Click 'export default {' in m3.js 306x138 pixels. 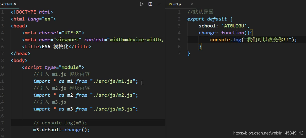(x=210, y=19)
